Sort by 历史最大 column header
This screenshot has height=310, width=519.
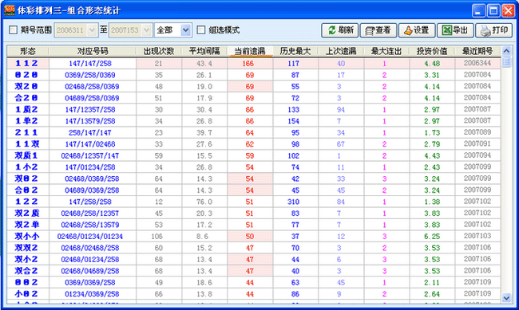click(295, 51)
